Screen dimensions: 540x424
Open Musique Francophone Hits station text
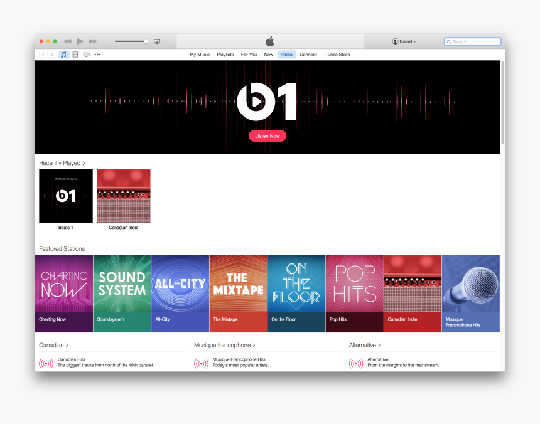click(x=240, y=362)
